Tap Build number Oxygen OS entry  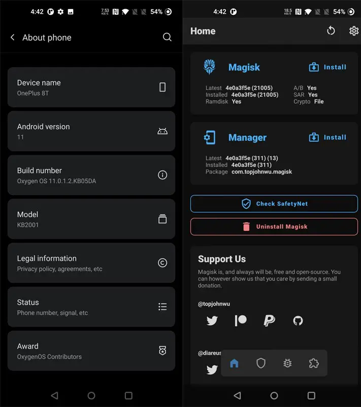click(x=91, y=175)
